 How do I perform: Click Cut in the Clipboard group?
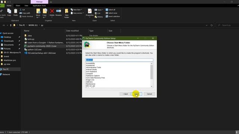pyautogui.click(x=22, y=10)
